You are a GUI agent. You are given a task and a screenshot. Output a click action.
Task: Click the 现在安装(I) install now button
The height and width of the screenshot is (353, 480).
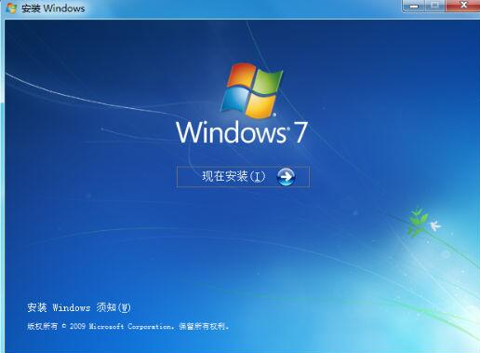point(243,177)
